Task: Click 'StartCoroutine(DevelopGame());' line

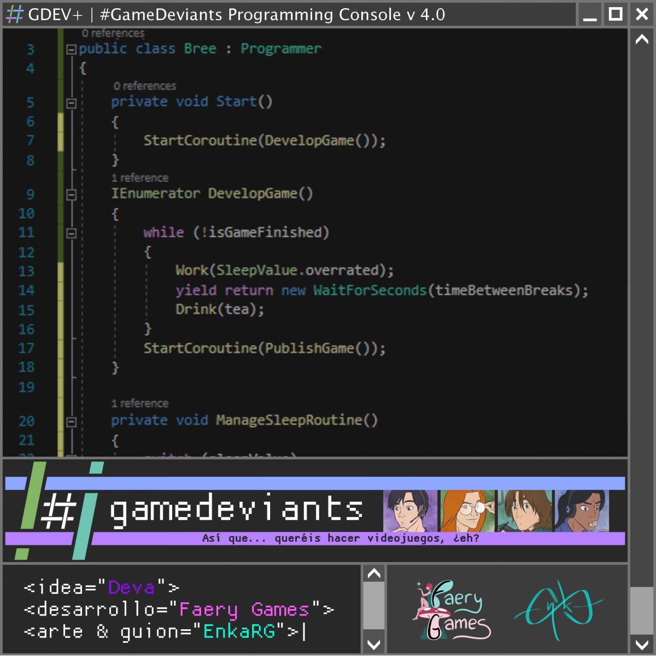Action: point(265,141)
